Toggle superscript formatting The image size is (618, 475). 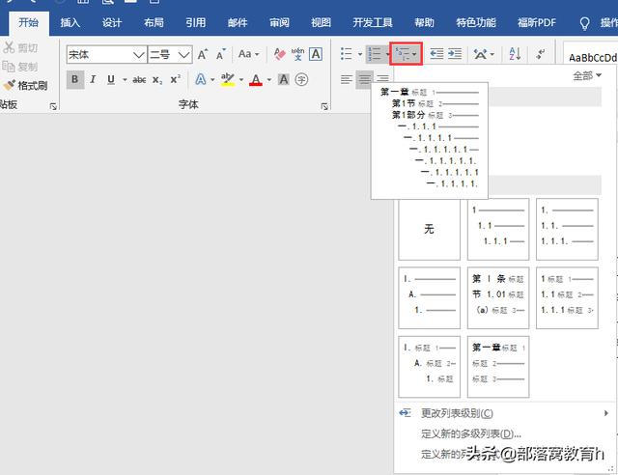[x=176, y=79]
